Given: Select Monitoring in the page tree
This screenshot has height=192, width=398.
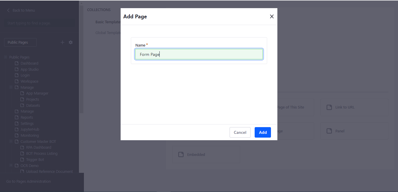Looking at the screenshot, I should (x=30, y=135).
